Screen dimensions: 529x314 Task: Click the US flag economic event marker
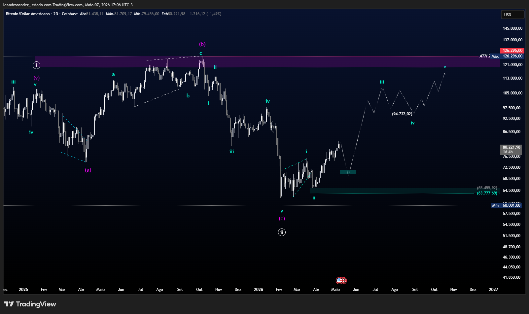tap(341, 281)
